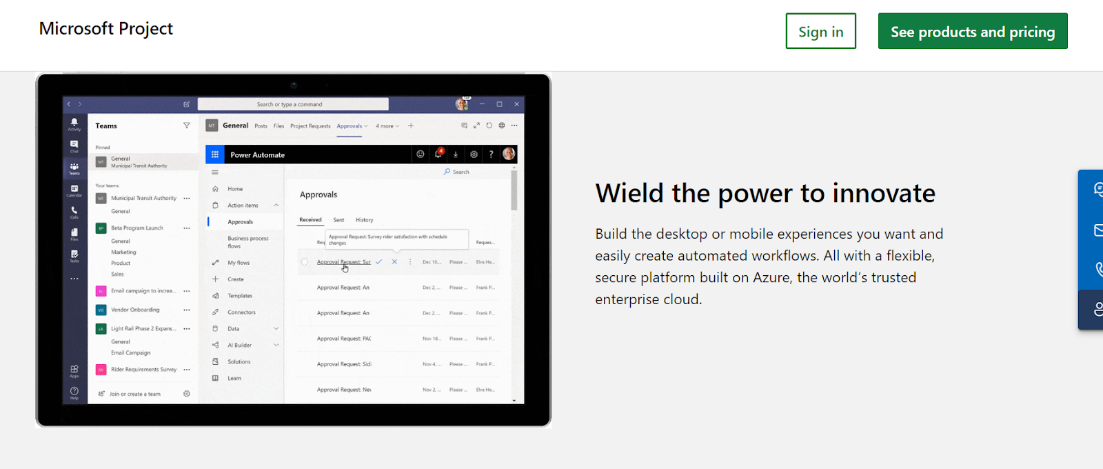Select the Received tab in Approvals
Image resolution: width=1103 pixels, height=469 pixels.
click(x=310, y=220)
